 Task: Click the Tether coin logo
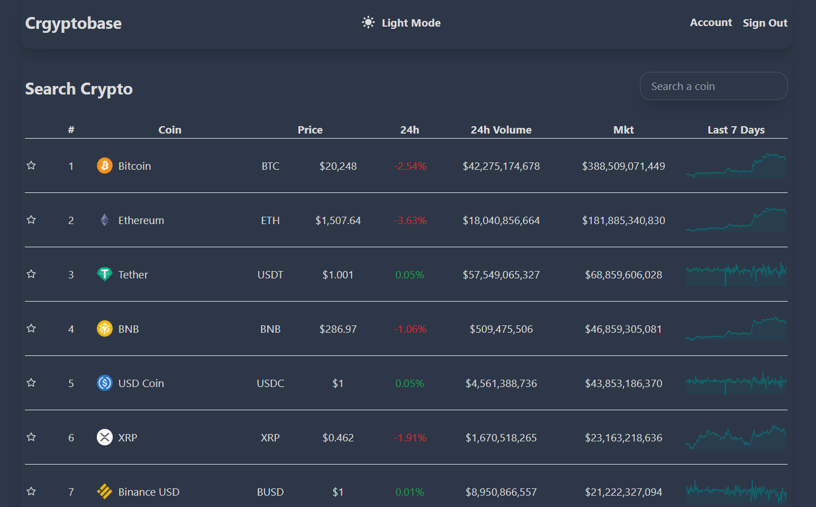[x=105, y=274]
